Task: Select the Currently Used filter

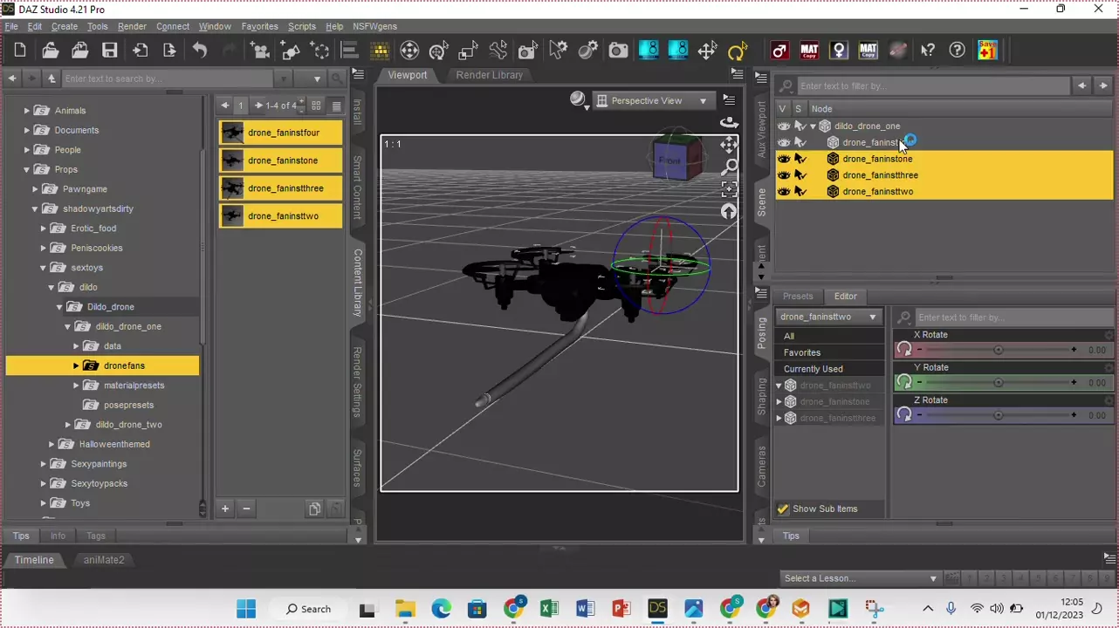Action: [813, 369]
